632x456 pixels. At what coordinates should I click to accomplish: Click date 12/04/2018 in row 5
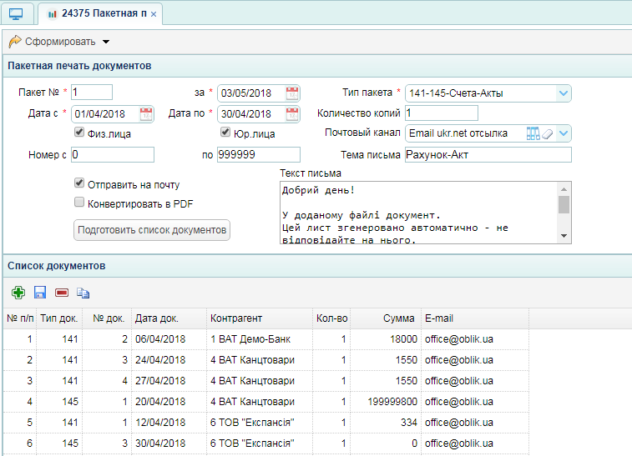pyautogui.click(x=169, y=423)
